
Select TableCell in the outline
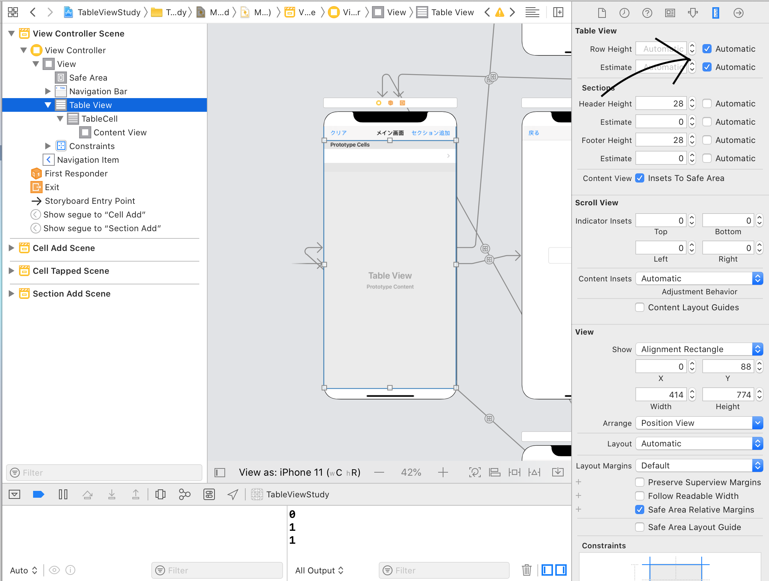[99, 119]
